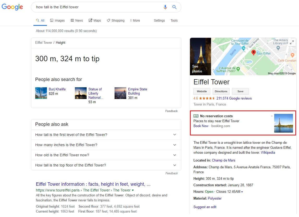Viewport: 299px width, 217px height.
Task: Click the blue search magnifier icon
Action: [x=174, y=7]
